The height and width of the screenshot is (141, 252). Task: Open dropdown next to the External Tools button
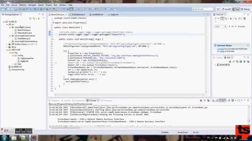(50, 9)
